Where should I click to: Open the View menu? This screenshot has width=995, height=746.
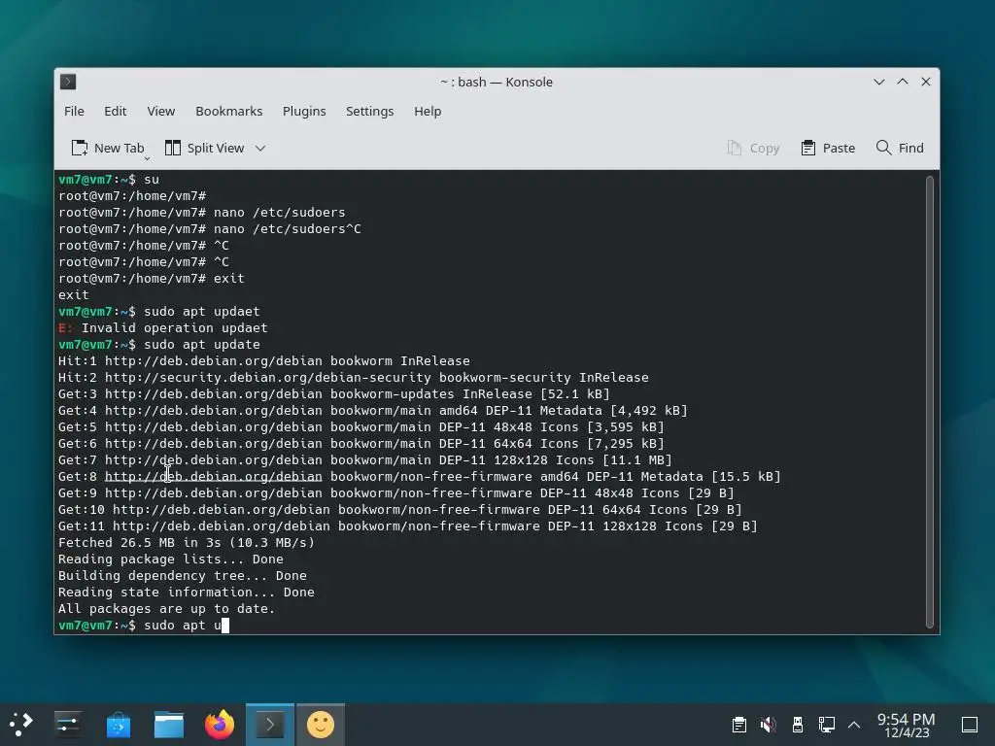[x=161, y=111]
